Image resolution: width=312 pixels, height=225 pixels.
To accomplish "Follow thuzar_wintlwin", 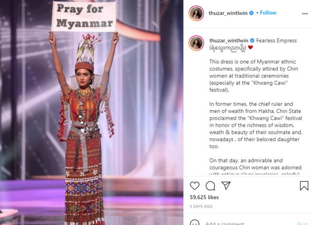I will click(x=268, y=13).
